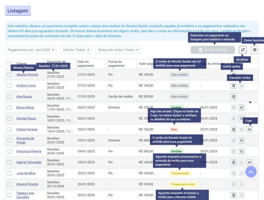
Task: Emit receipt for Gabriel Schneider
Action: [233, 162]
